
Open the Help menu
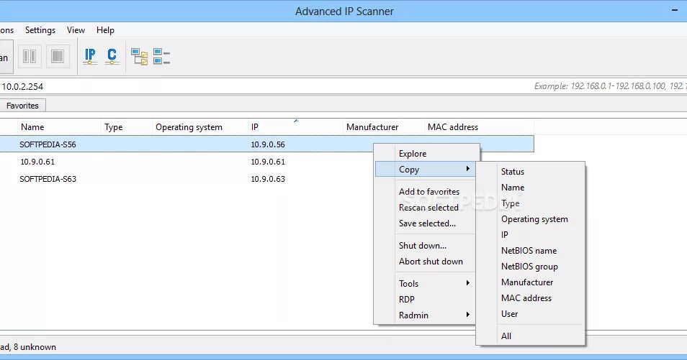[105, 30]
